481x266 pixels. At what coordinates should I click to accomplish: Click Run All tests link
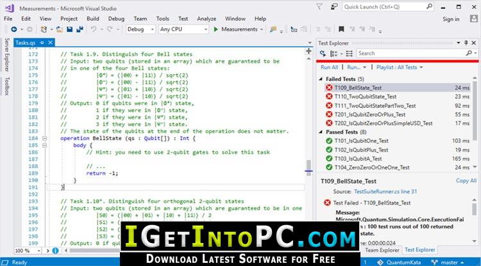329,67
